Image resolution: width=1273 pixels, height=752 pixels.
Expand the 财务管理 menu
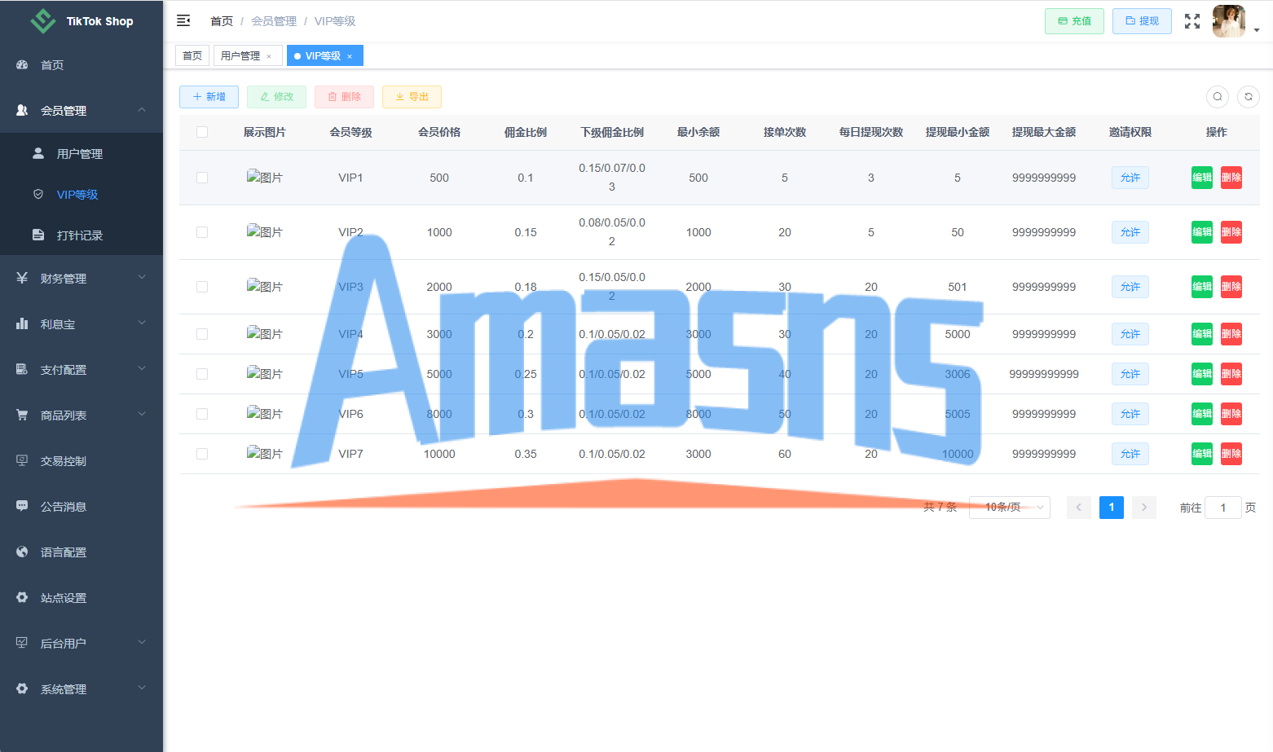click(81, 278)
